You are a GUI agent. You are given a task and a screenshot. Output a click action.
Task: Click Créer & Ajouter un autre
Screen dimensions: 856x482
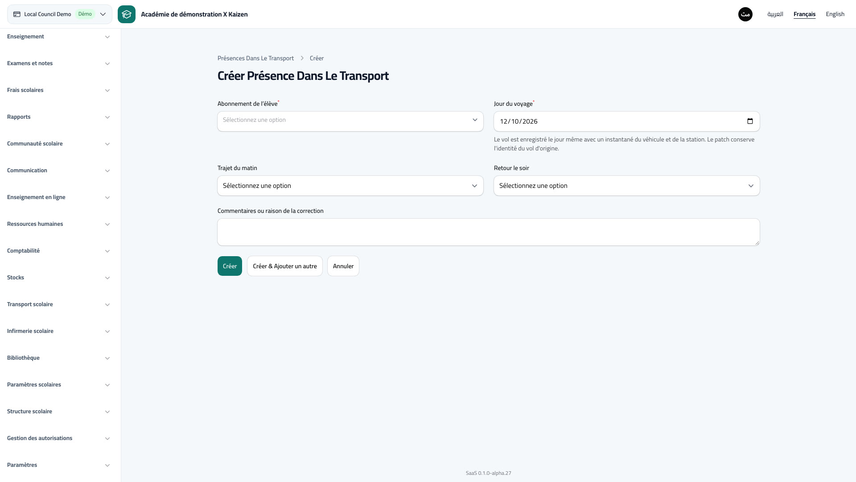[x=285, y=266]
